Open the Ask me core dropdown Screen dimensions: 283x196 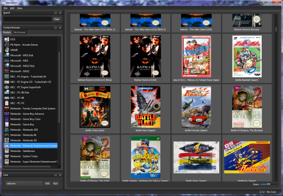point(24,183)
